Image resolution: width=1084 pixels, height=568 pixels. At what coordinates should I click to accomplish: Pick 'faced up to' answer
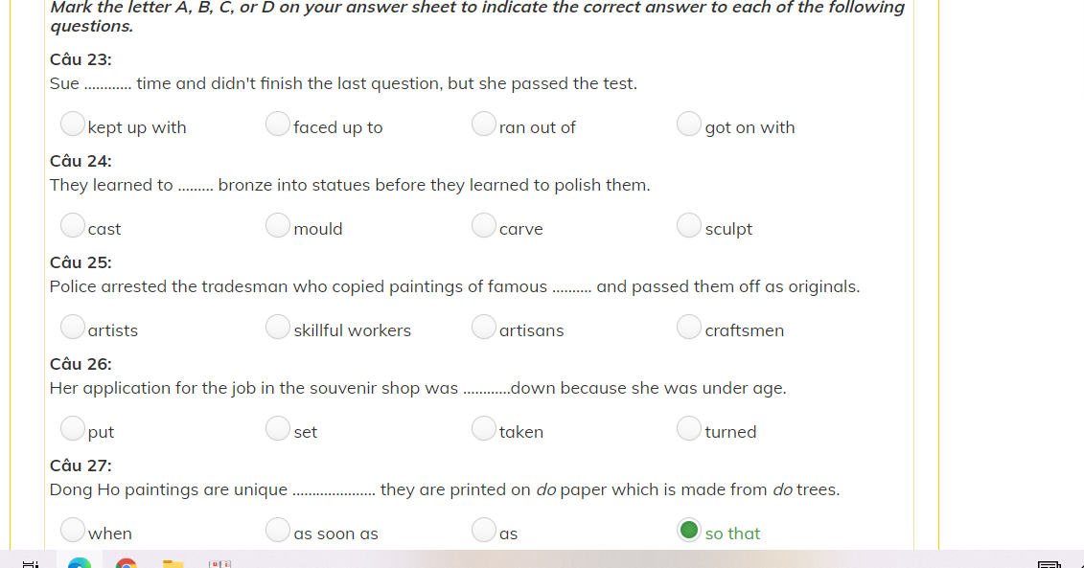click(278, 125)
